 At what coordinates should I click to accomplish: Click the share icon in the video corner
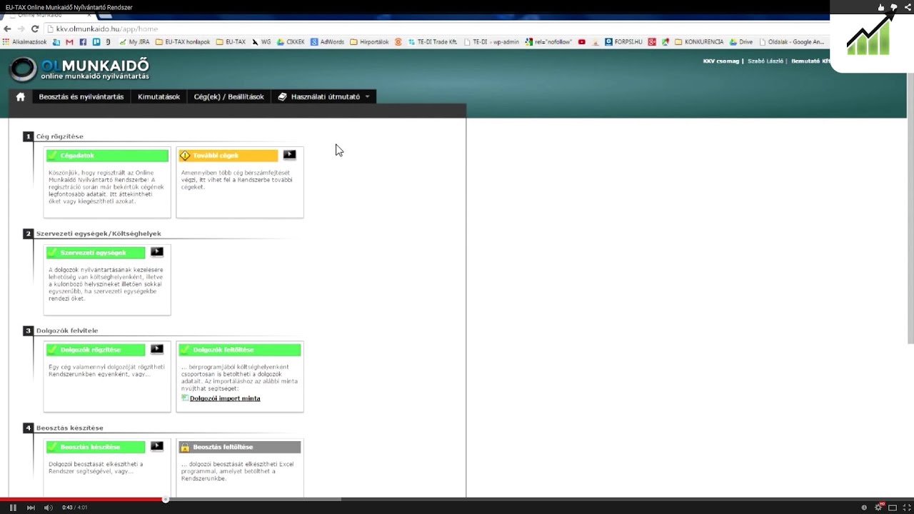[907, 7]
